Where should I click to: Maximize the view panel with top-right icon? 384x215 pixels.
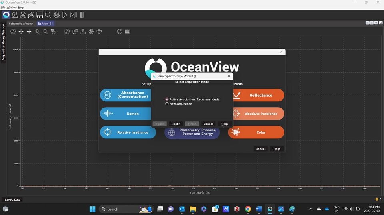click(380, 23)
